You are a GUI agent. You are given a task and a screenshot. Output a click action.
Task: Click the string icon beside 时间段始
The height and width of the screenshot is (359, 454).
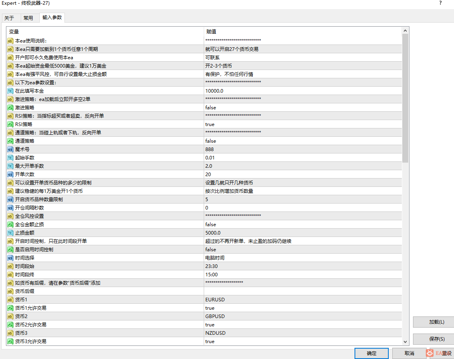click(x=10, y=266)
